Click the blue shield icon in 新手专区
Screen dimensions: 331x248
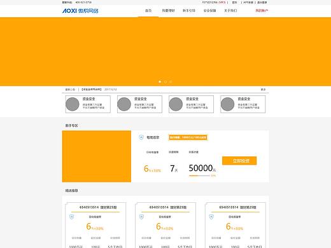point(141,137)
